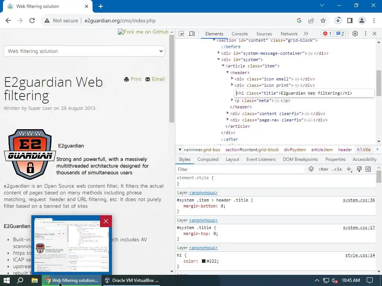Open Windows taskbar search icon

20,280
